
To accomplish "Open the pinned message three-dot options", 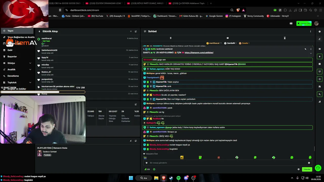I will pos(311,49).
